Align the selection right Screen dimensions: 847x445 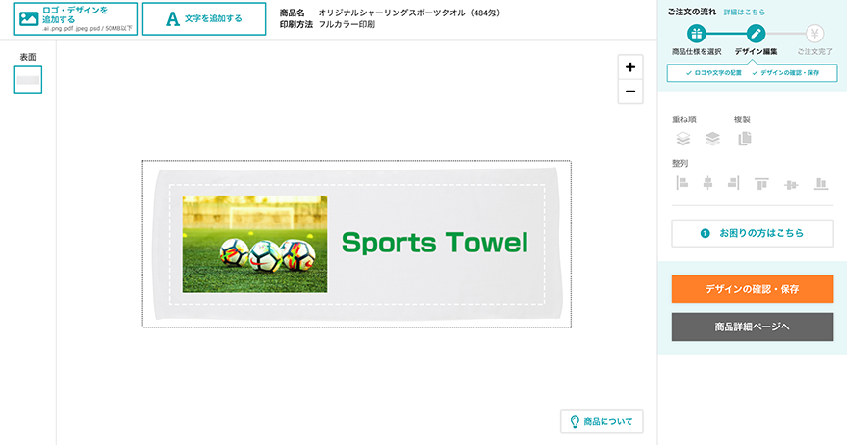click(733, 183)
